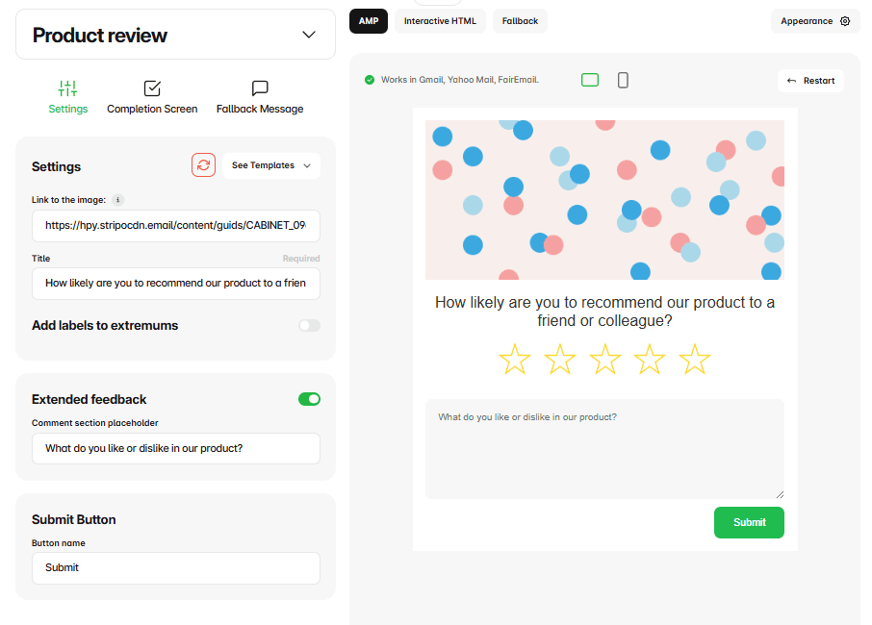Switch to mobile preview via phone icon
Viewport: 872px width, 625px height.
click(623, 80)
